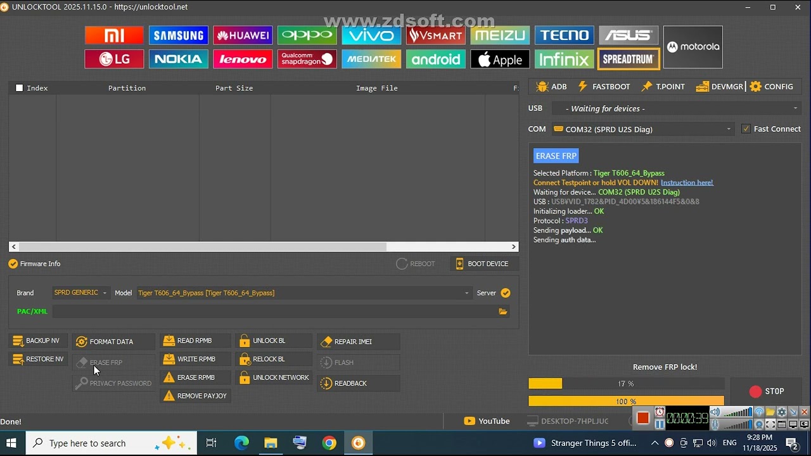The height and width of the screenshot is (456, 811).
Task: Click the READ RPMB button
Action: point(195,341)
